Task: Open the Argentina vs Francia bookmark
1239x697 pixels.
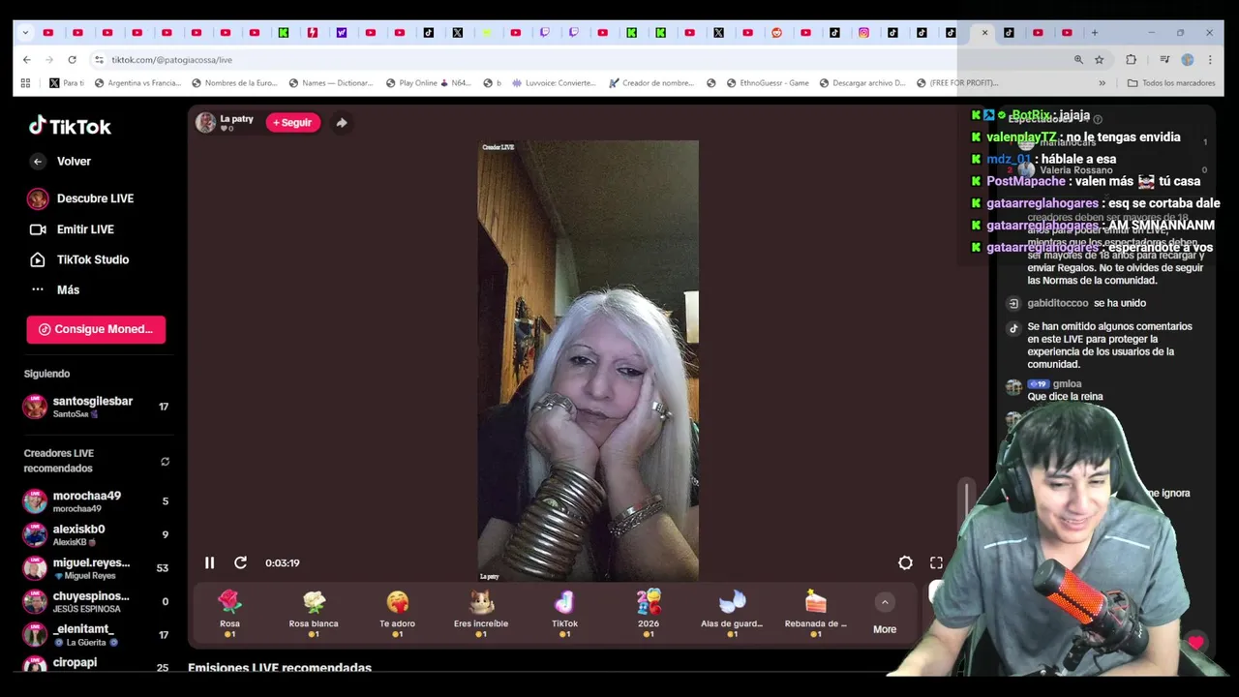Action: tap(137, 83)
